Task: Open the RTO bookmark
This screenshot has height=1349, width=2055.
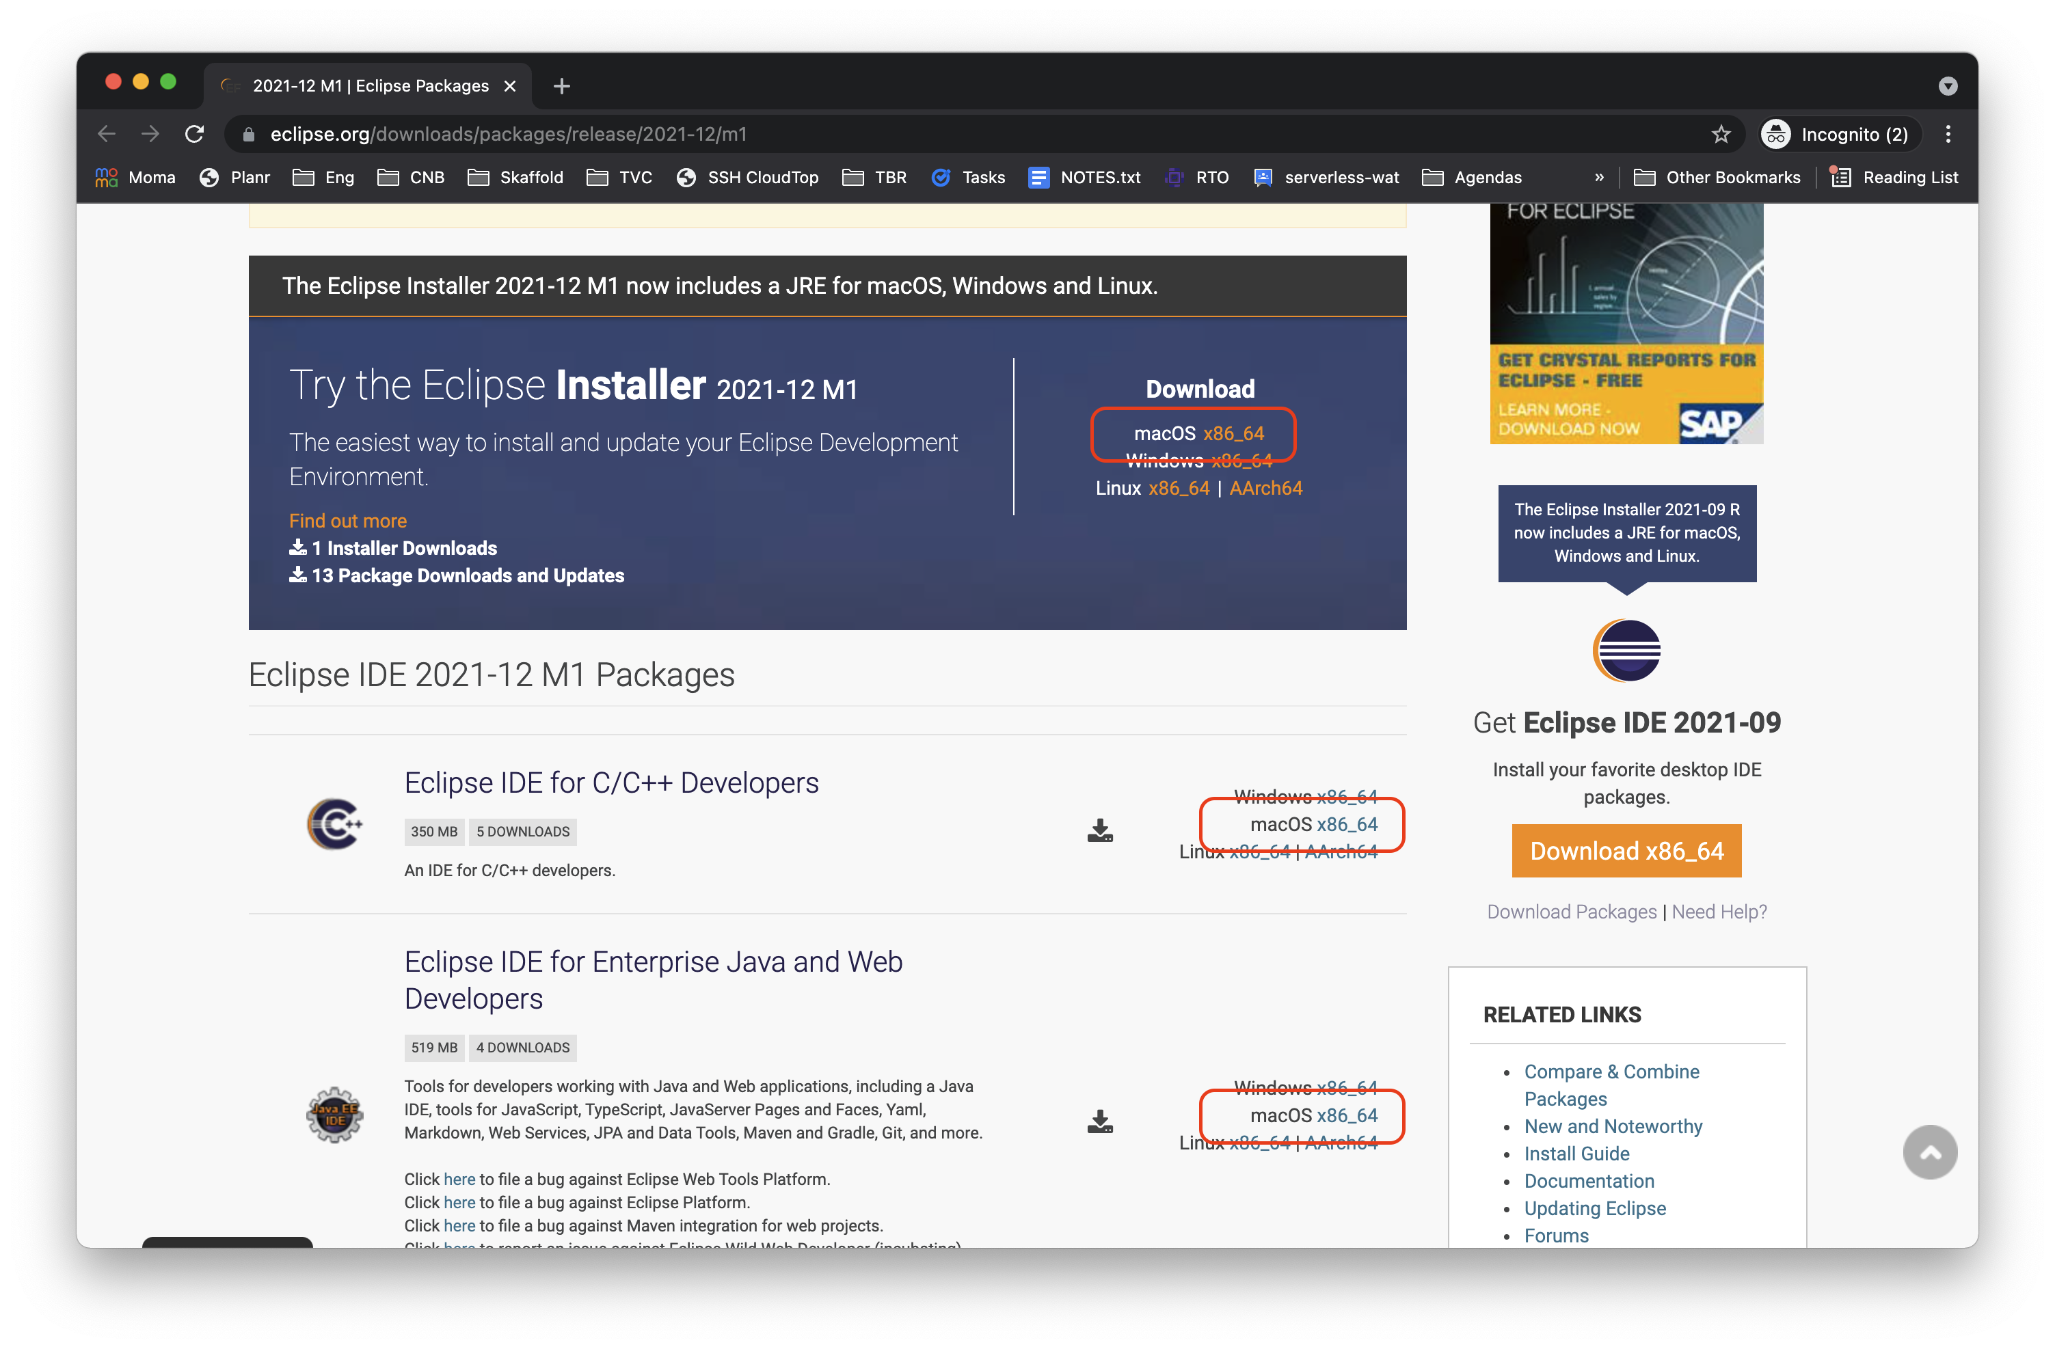Action: pyautogui.click(x=1197, y=177)
